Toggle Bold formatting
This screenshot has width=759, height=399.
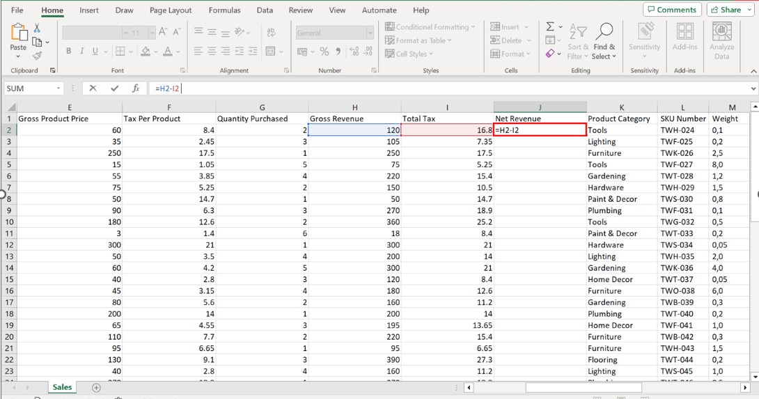(x=68, y=52)
